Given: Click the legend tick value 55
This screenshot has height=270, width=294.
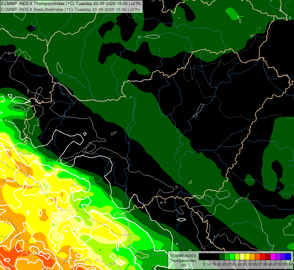Looking at the screenshot, I should [286, 264].
